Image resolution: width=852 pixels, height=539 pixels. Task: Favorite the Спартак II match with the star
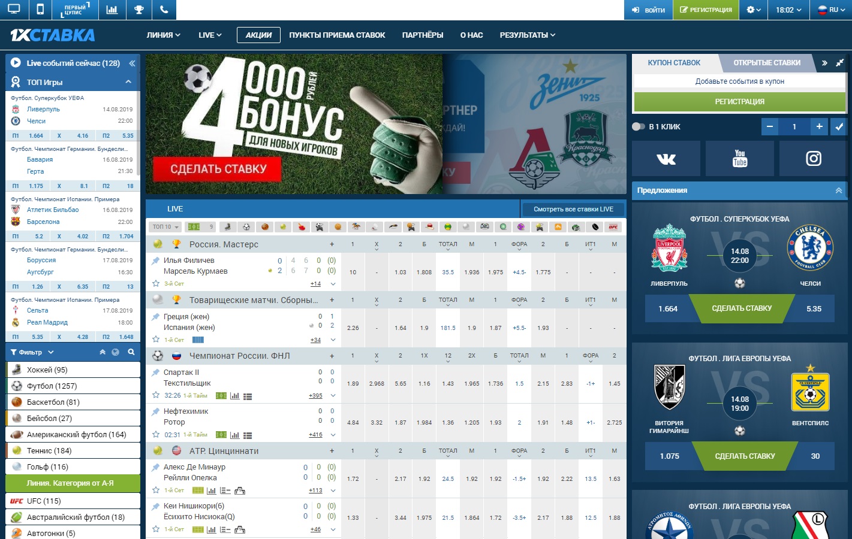coord(156,395)
